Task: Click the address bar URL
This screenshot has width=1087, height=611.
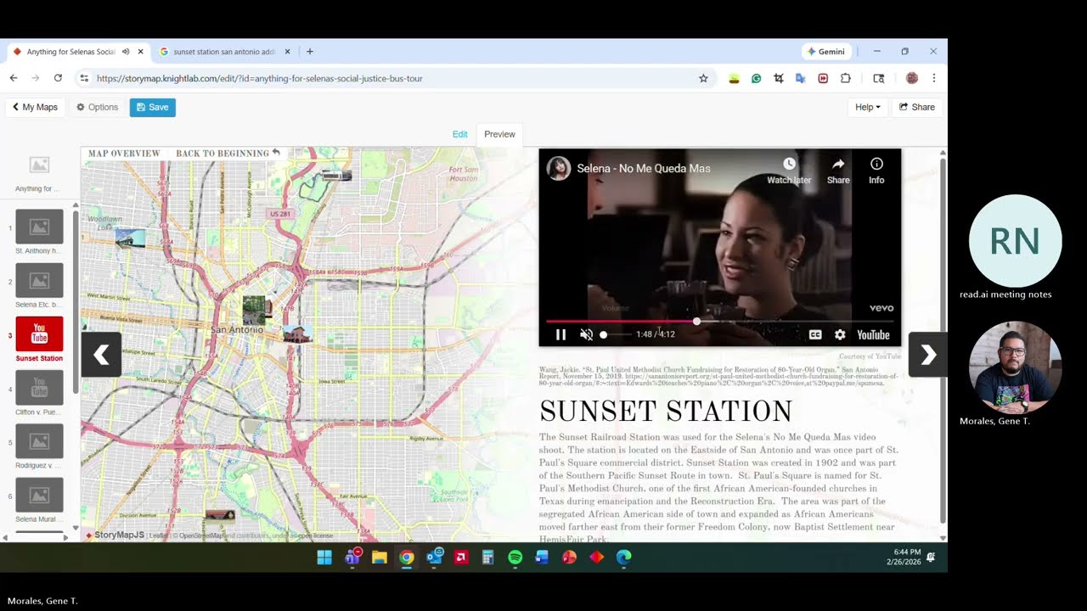Action: click(259, 78)
